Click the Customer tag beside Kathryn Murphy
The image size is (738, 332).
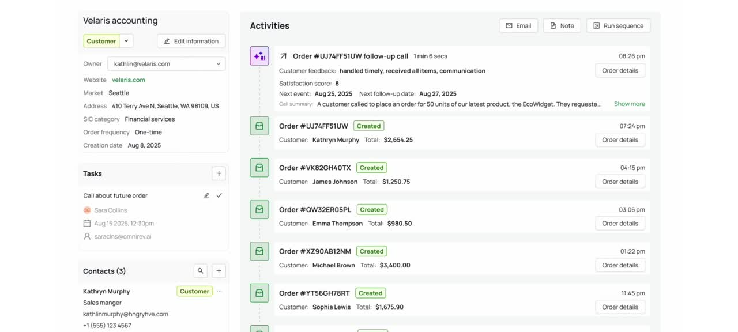(x=194, y=292)
